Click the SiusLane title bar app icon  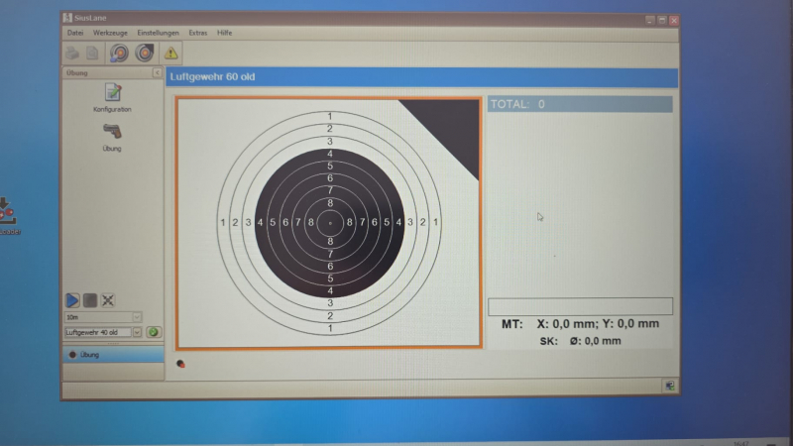tap(67, 18)
